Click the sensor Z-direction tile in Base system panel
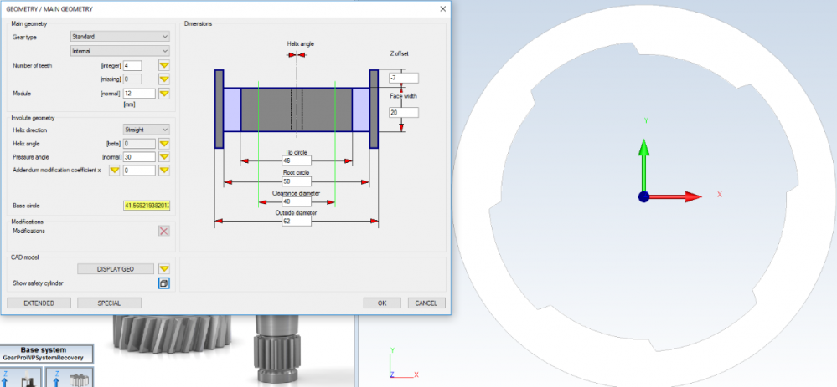837x387 pixels. pos(21,377)
